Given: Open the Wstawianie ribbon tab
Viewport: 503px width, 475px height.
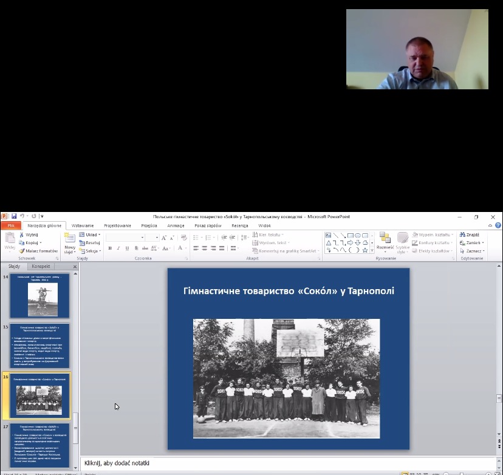Looking at the screenshot, I should click(x=83, y=225).
